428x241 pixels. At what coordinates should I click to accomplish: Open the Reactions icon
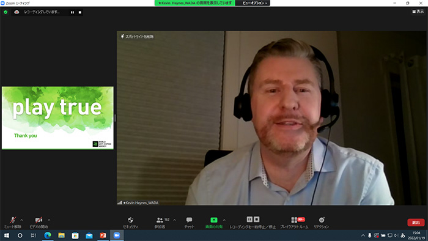pos(322,220)
